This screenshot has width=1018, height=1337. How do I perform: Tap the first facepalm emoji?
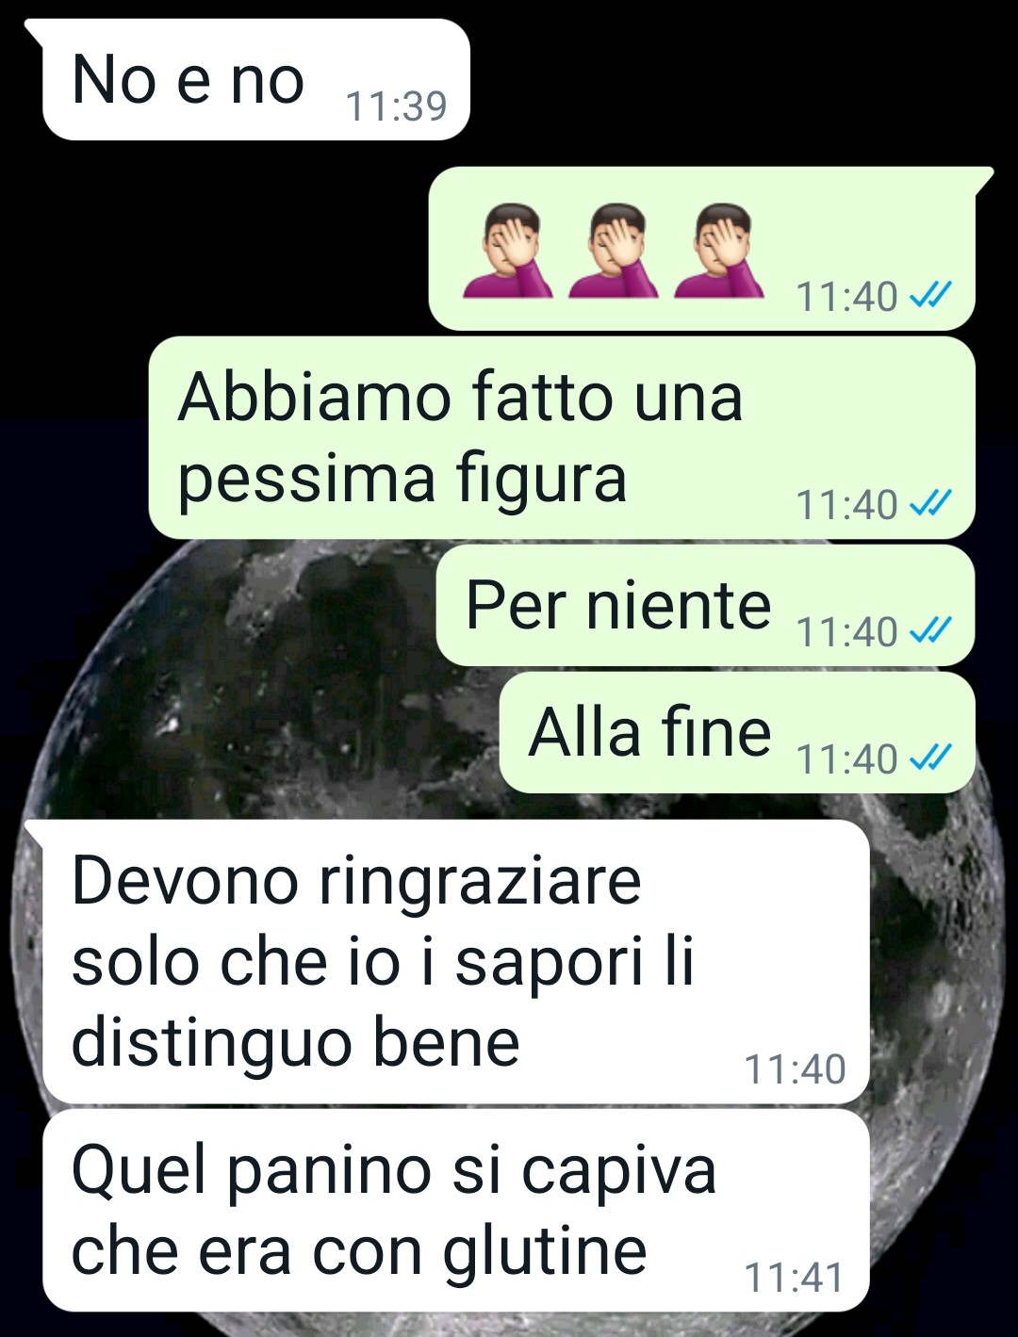pyautogui.click(x=508, y=251)
